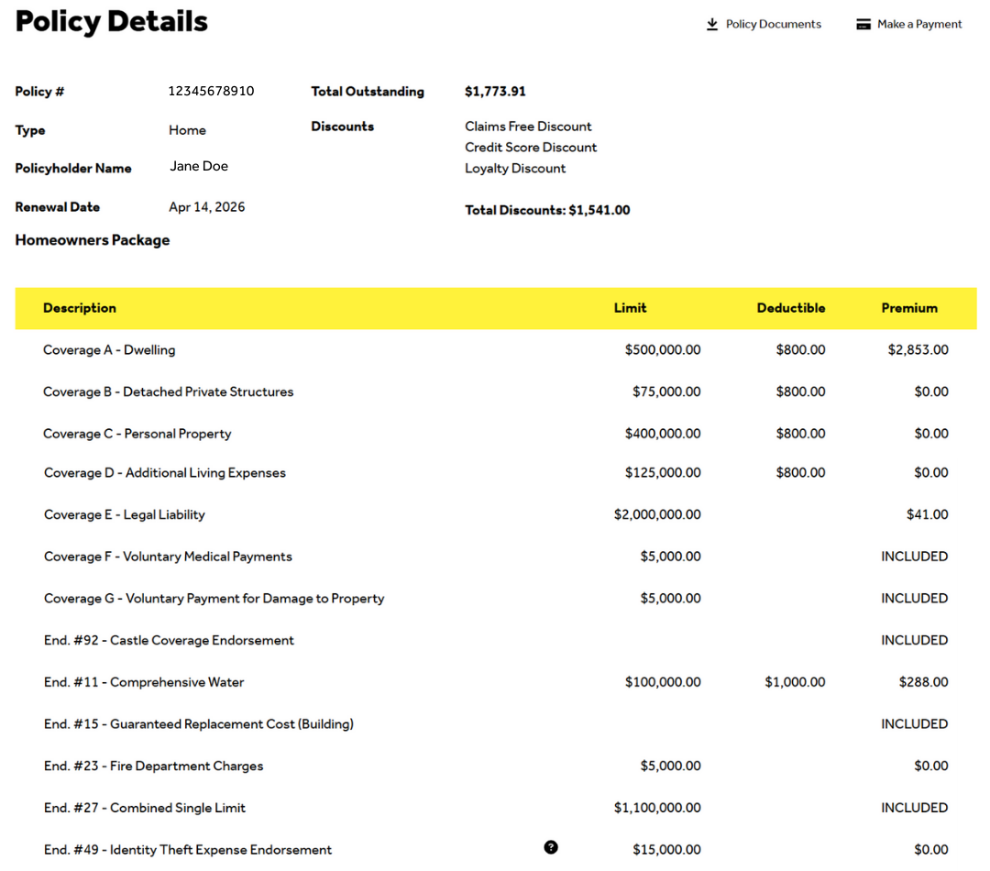This screenshot has height=871, width=990.
Task: Click the credit card icon for payment
Action: coord(863,25)
